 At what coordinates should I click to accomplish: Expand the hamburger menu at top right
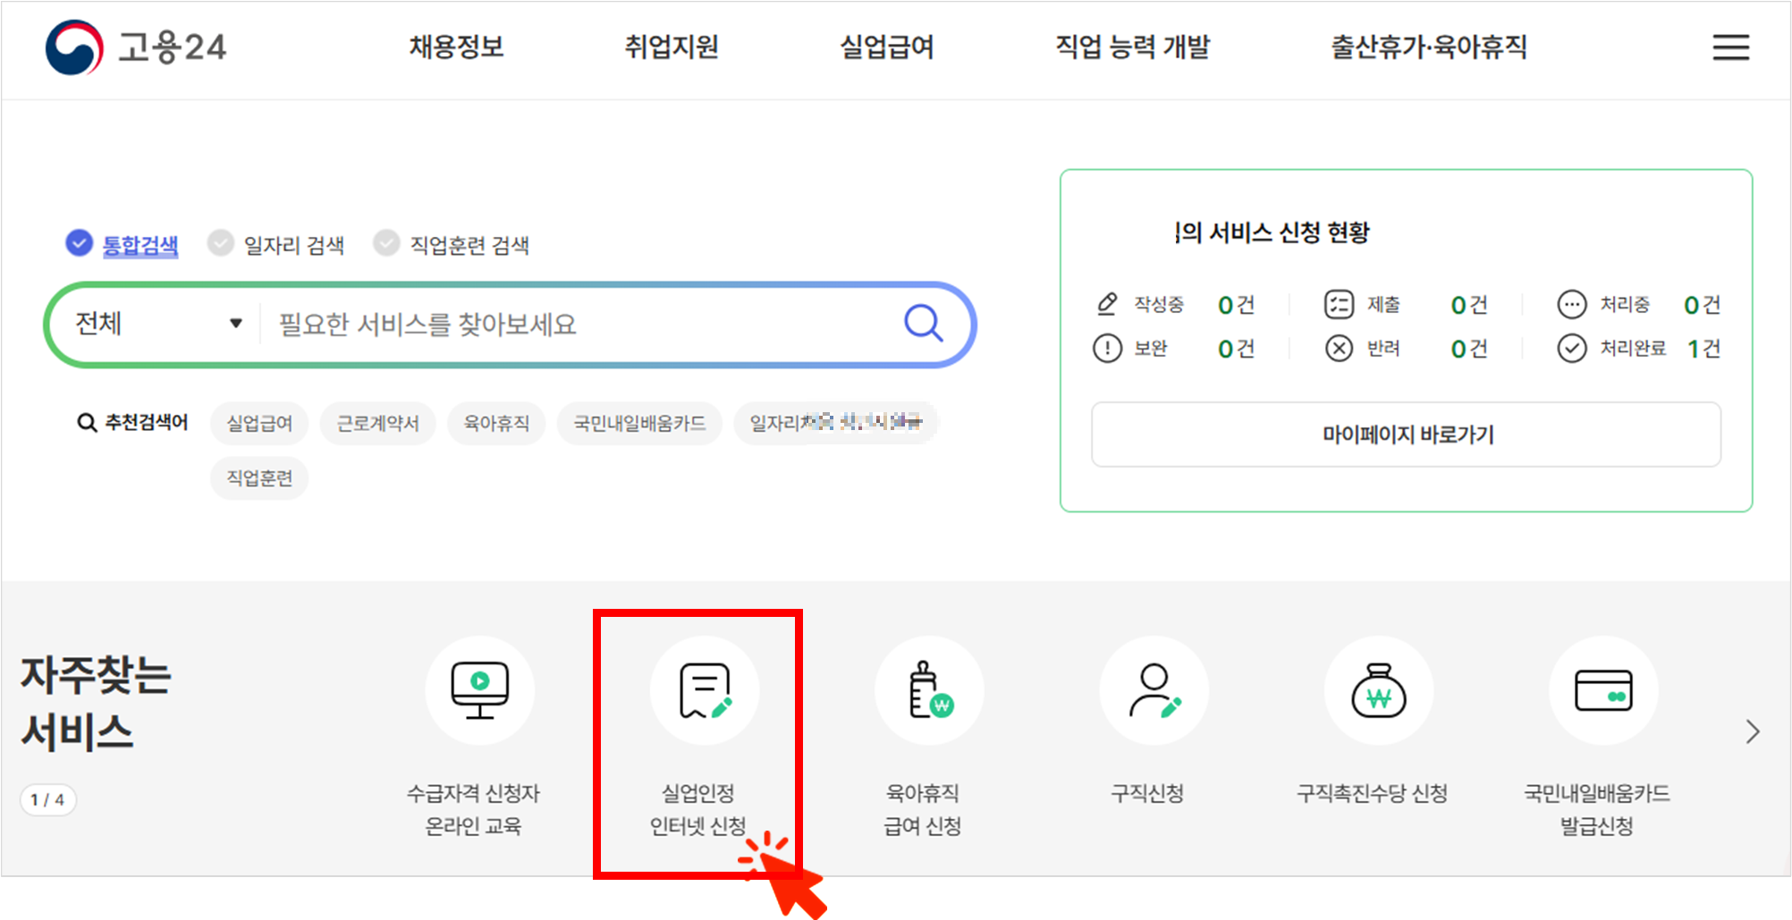1729,48
